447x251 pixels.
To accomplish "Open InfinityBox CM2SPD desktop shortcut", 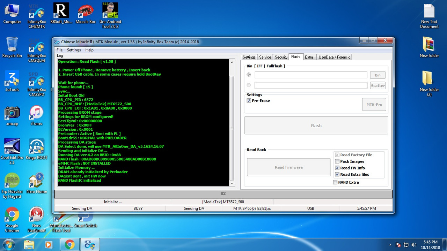I will [x=37, y=84].
